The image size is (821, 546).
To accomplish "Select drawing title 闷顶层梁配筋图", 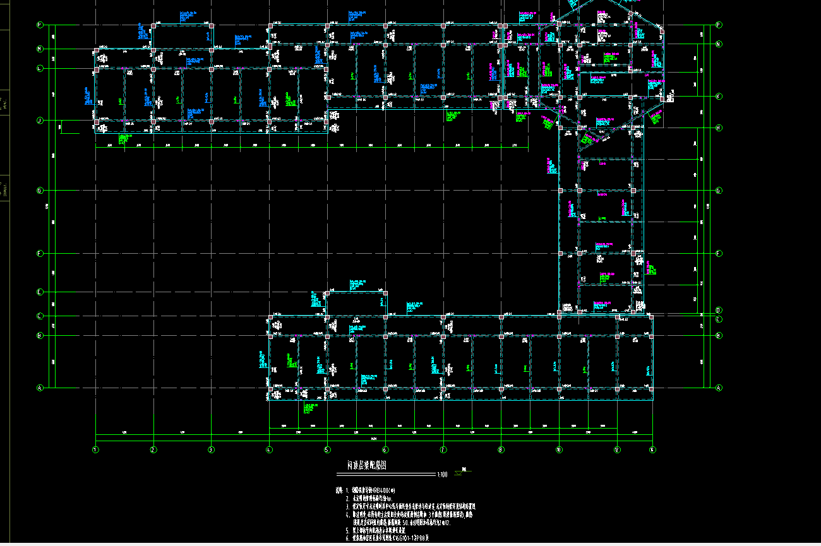I will pyautogui.click(x=367, y=465).
